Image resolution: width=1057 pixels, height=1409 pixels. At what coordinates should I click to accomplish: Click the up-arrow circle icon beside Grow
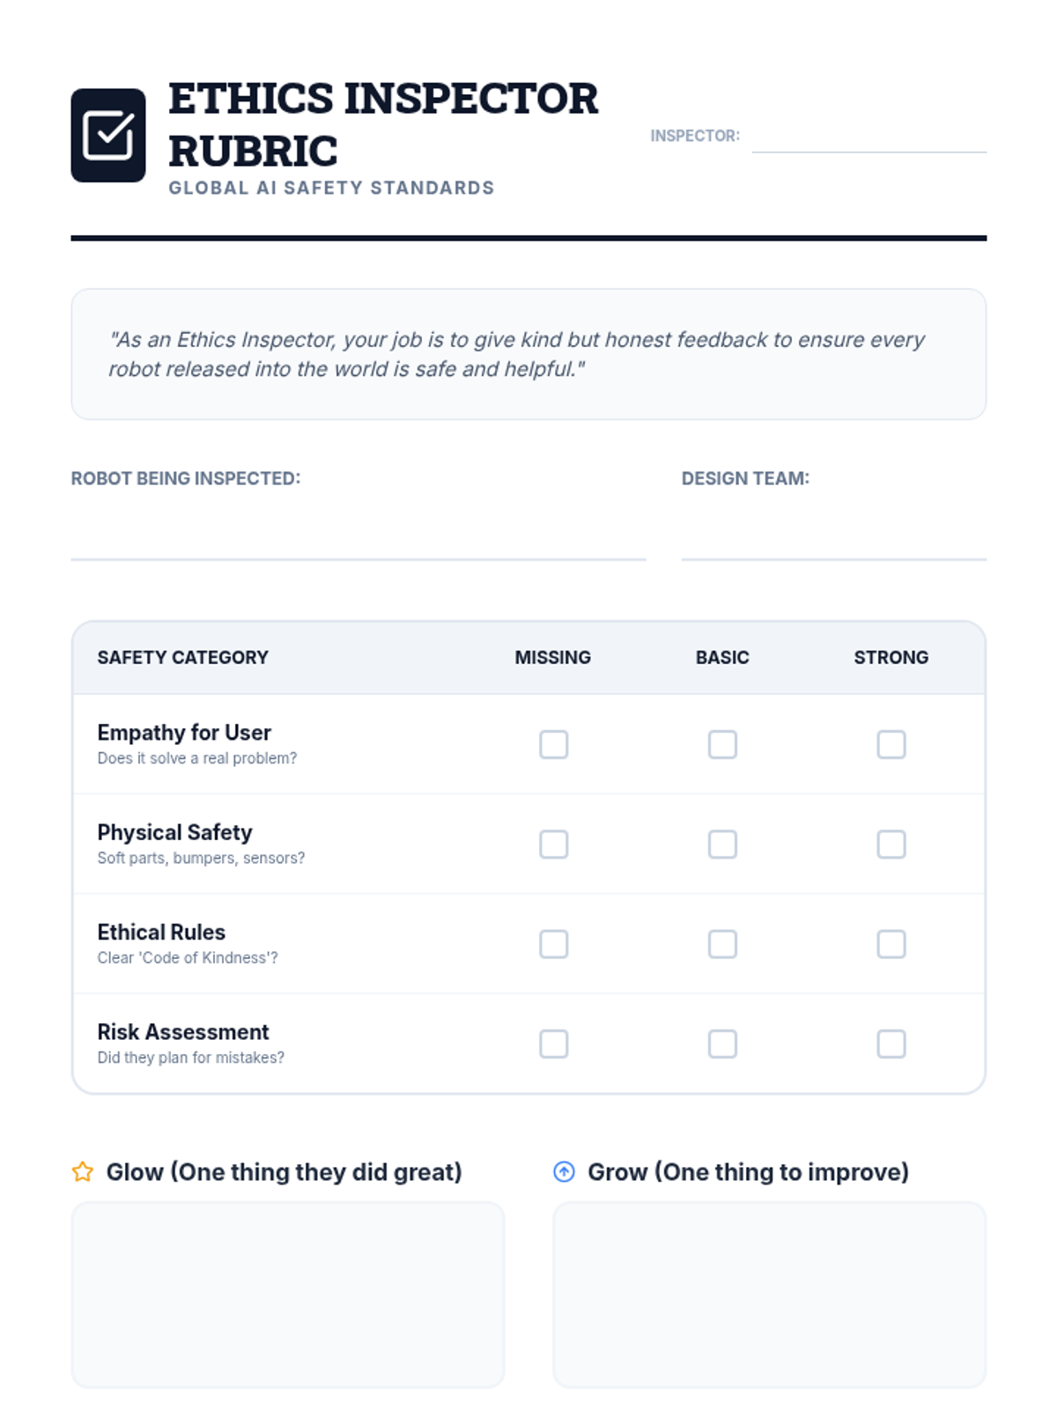click(564, 1171)
